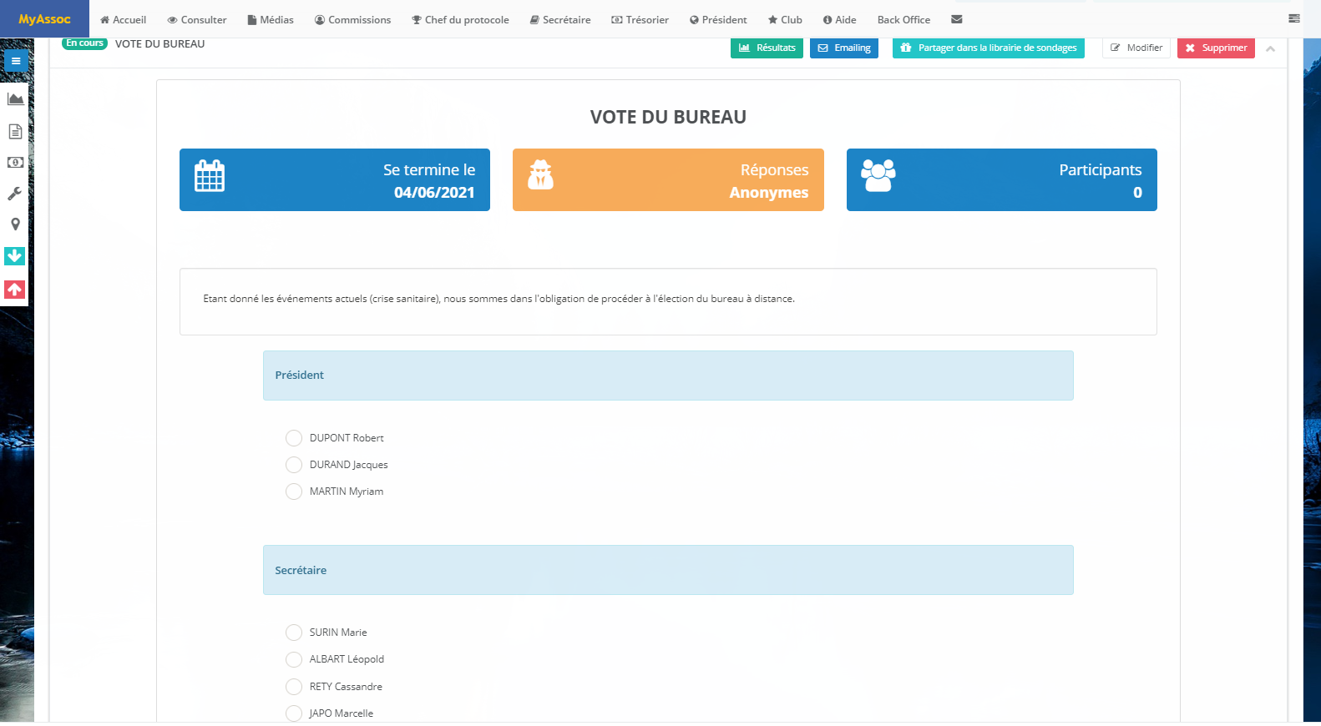This screenshot has width=1321, height=726.
Task: Click the VOTE DU BUREAU main title
Action: [x=668, y=117]
